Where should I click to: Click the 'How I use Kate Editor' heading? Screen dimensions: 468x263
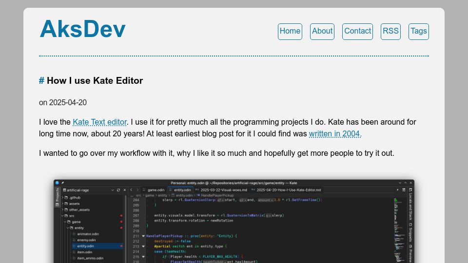(x=95, y=80)
